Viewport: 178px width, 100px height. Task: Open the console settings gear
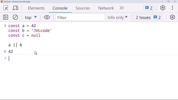[x=172, y=17]
